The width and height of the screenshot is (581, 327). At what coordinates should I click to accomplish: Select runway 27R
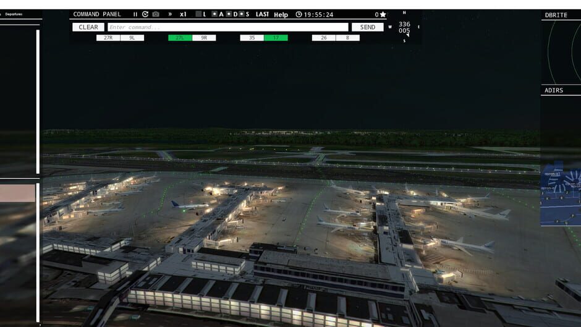click(x=108, y=38)
